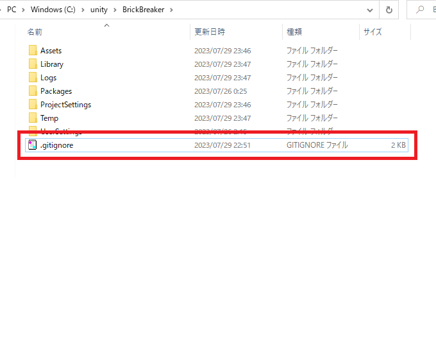Click .gitignore date 2023/07/29 22:51
This screenshot has width=436, height=354.
coord(222,145)
